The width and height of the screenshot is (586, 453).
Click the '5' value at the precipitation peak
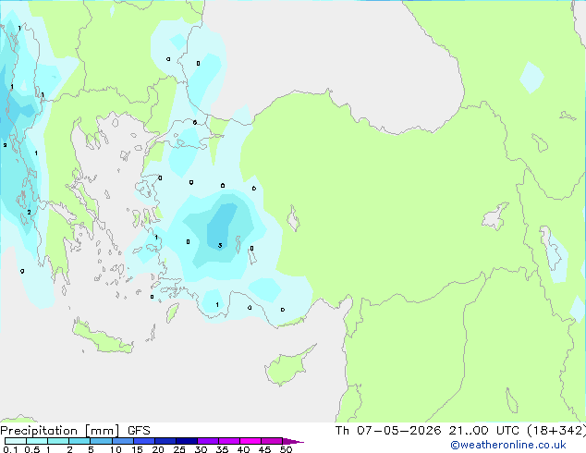point(220,245)
